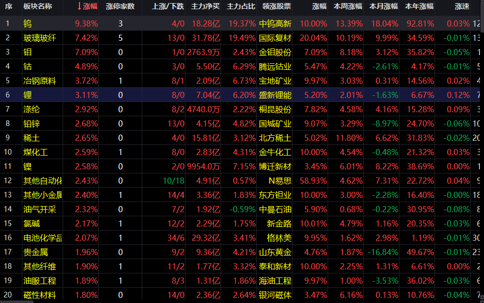This screenshot has width=484, height=303.
Task: Sort by the 本月涨幅 column header
Action: [x=384, y=6]
